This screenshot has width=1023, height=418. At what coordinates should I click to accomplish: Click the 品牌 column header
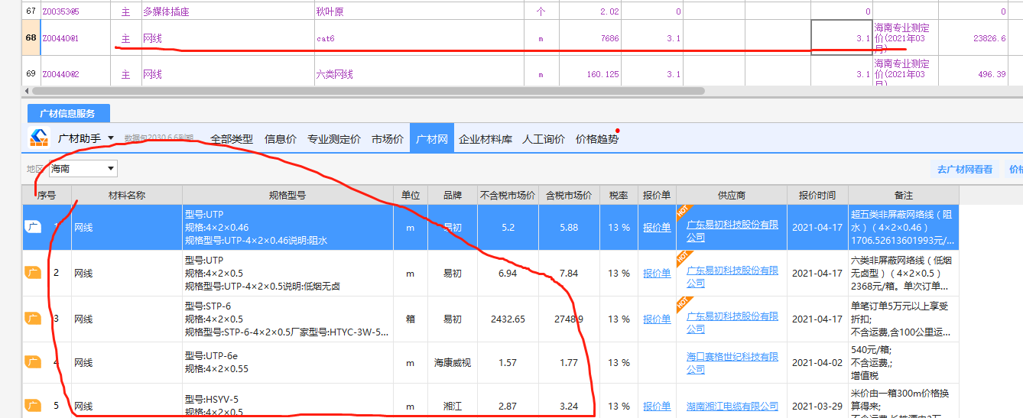(453, 195)
